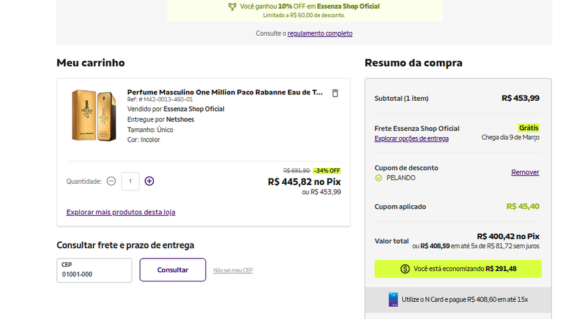
Task: Click the trophy icon in discount banner
Action: coord(232,6)
